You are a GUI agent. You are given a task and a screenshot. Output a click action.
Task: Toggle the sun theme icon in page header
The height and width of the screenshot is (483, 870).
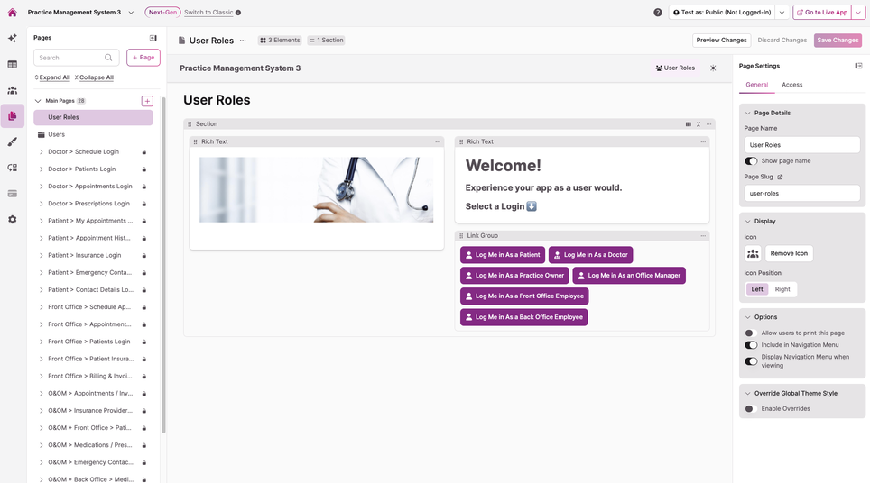click(x=713, y=68)
